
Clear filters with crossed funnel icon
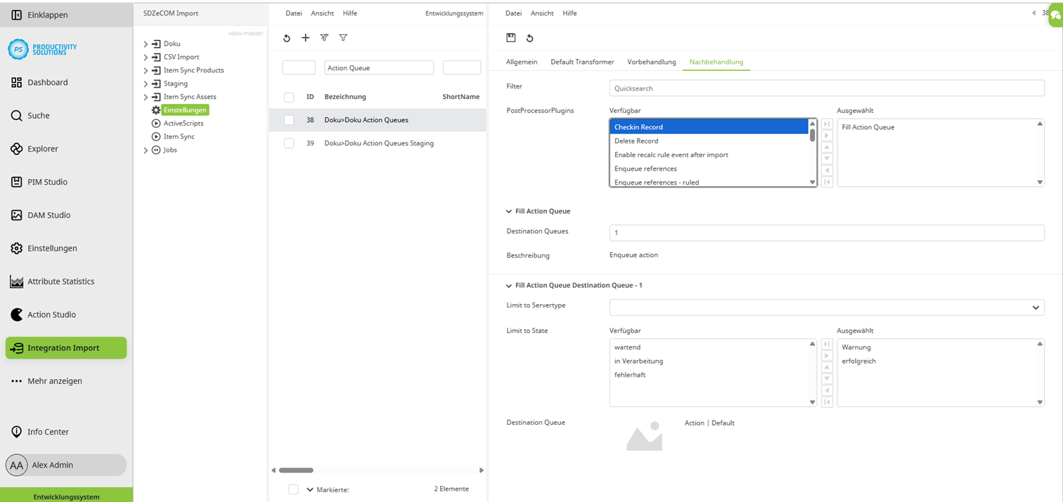(x=324, y=38)
